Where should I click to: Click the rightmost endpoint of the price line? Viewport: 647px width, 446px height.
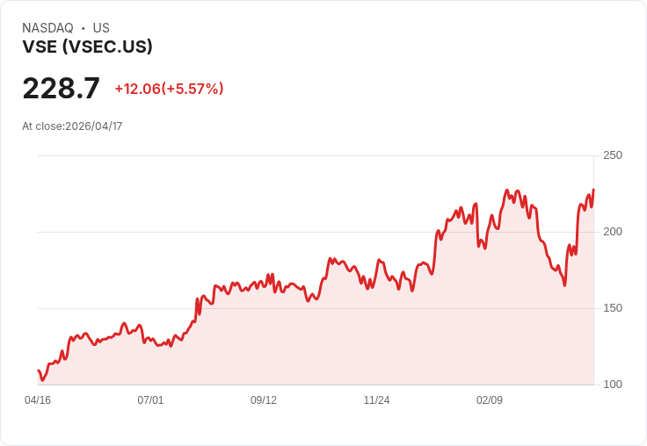point(593,190)
